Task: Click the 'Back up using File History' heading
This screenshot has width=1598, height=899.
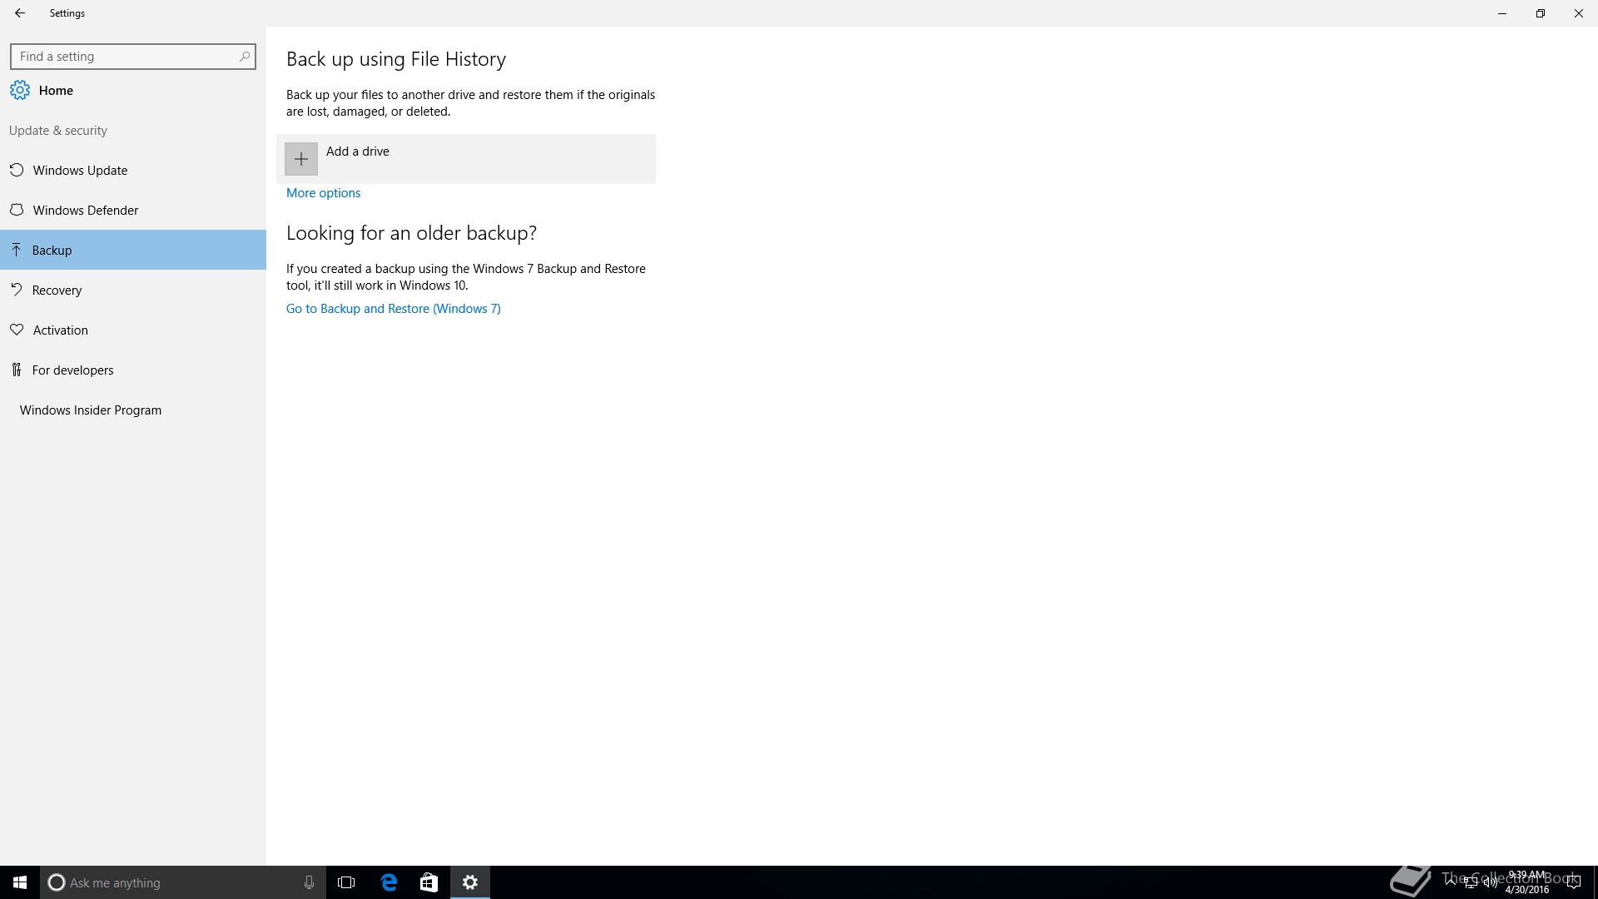Action: [396, 59]
